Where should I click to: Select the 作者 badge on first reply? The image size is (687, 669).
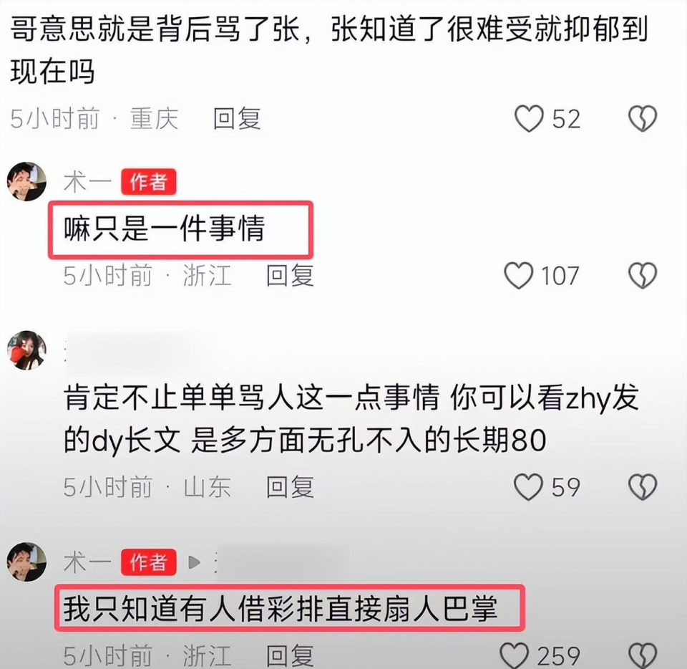click(x=149, y=182)
